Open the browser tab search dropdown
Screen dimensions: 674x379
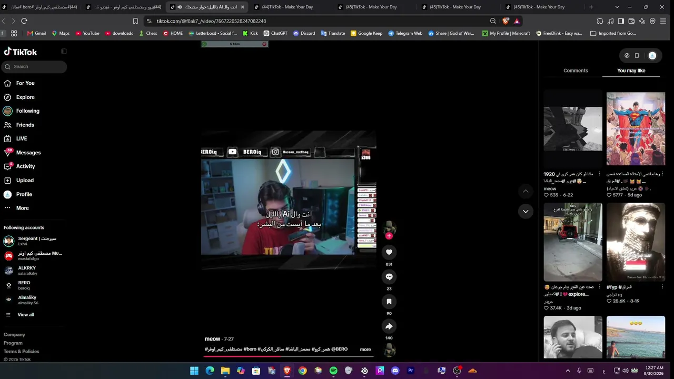[617, 7]
